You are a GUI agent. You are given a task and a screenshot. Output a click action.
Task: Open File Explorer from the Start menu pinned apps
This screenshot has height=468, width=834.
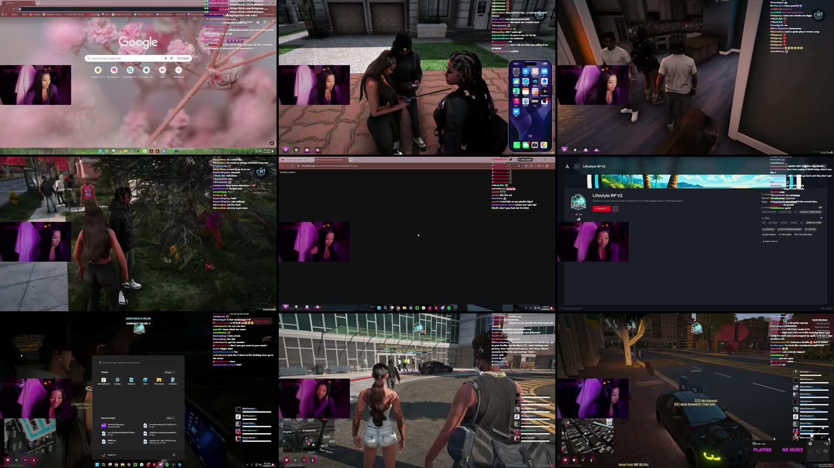[x=159, y=380]
